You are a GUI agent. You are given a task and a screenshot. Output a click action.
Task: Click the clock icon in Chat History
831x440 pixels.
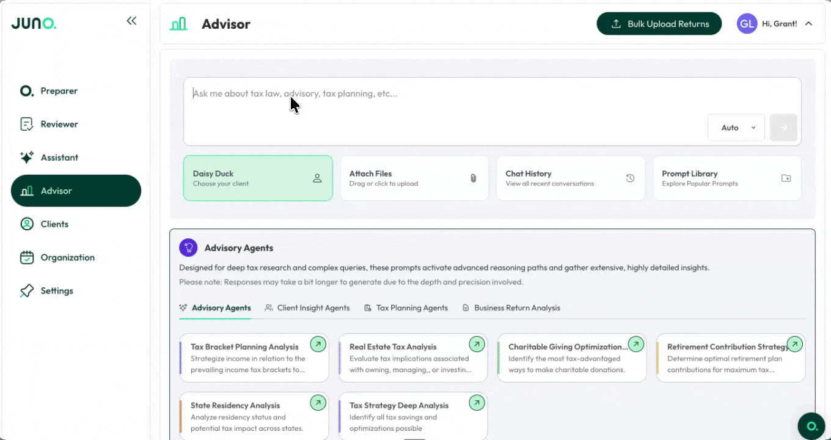[x=630, y=178]
